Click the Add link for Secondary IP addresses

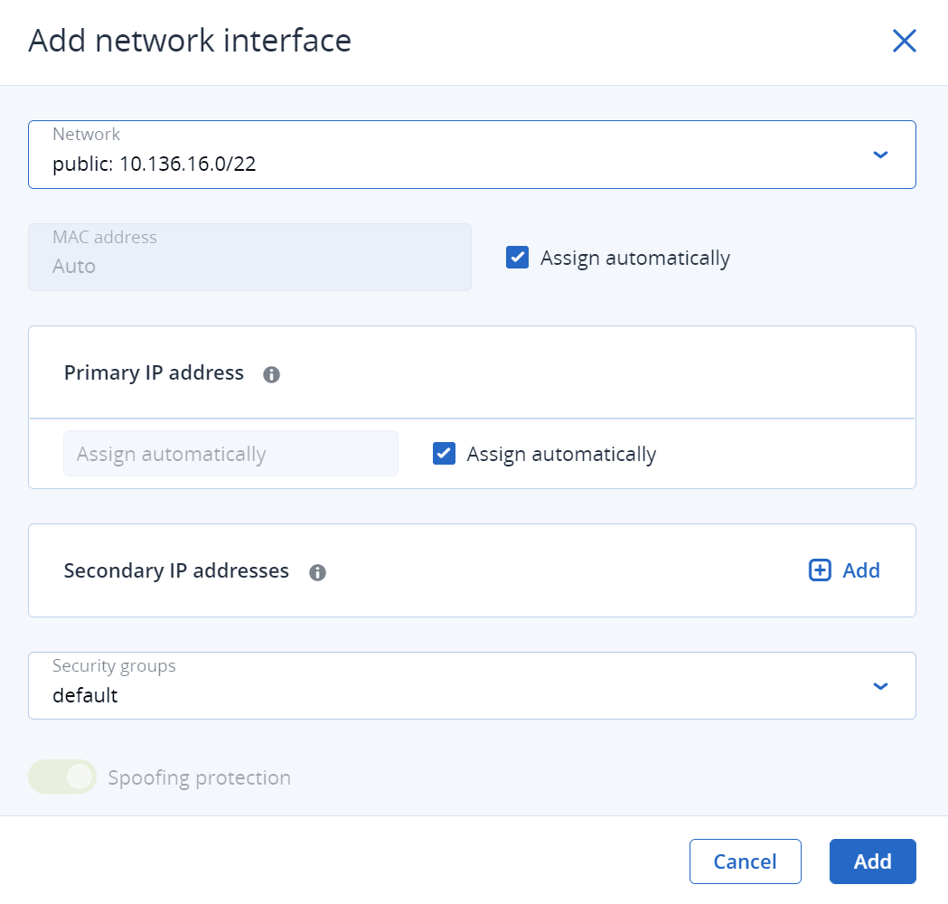click(x=861, y=570)
